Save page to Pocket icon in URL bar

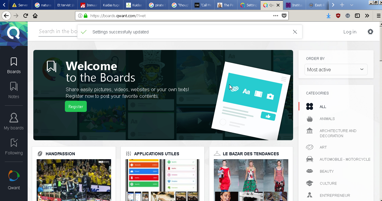284,16
